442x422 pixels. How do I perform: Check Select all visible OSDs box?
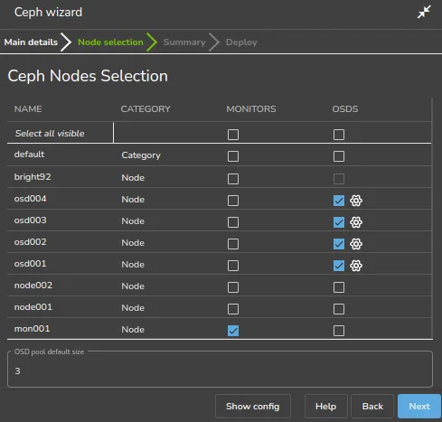[339, 135]
